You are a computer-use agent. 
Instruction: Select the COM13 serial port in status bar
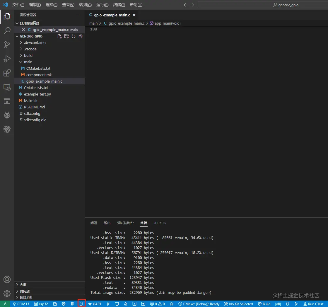pyautogui.click(x=21, y=304)
